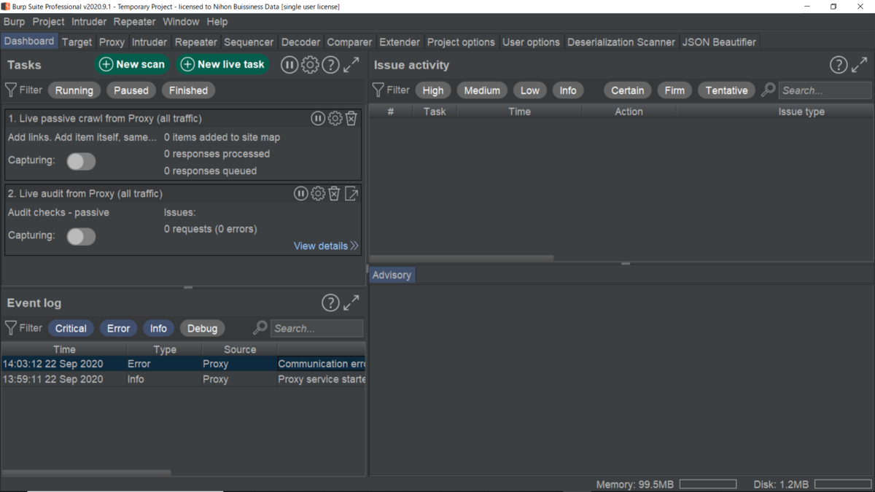Toggle the Medium severity filter
This screenshot has width=875, height=492.
pyautogui.click(x=482, y=90)
